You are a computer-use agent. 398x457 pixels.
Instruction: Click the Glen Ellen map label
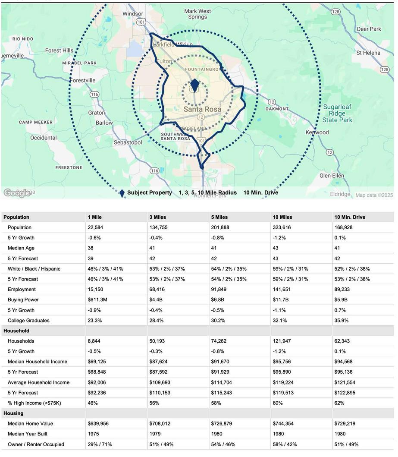pyautogui.click(x=332, y=176)
